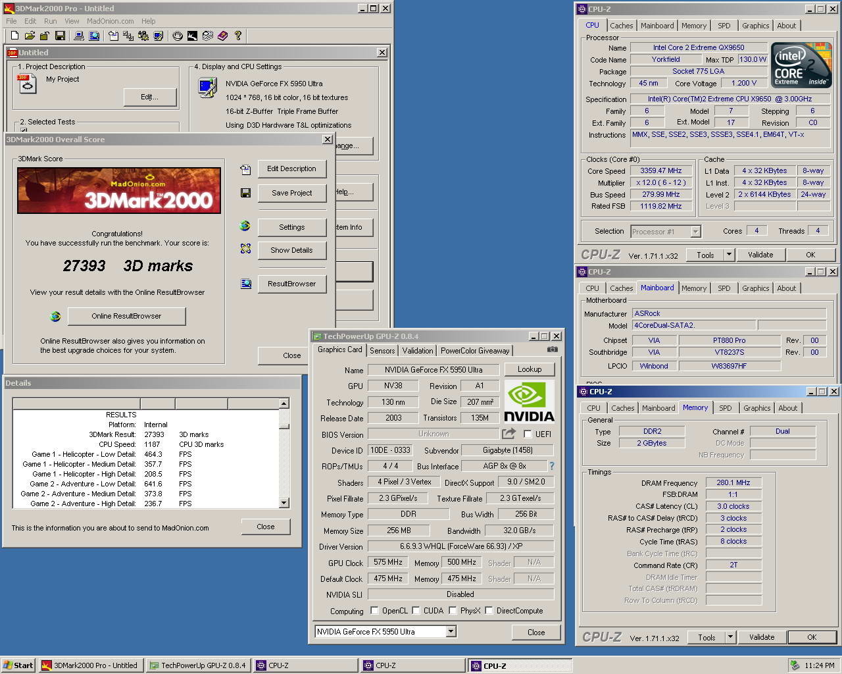842x674 pixels.
Task: Enable the PhysX checkbox
Action: (x=453, y=610)
